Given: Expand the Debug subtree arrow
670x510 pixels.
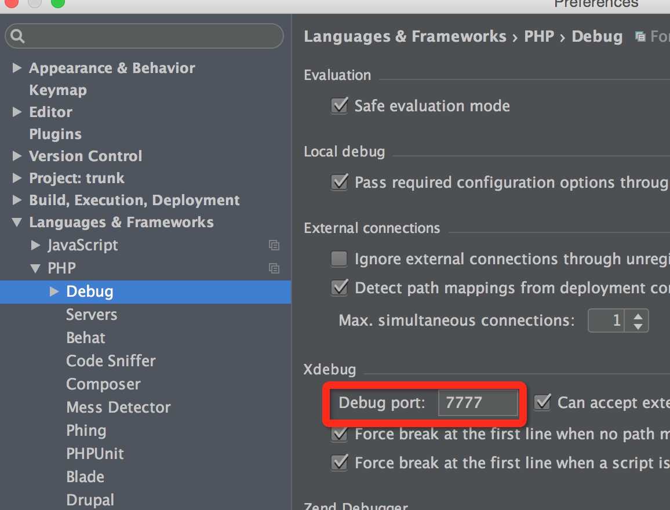Looking at the screenshot, I should (x=54, y=292).
